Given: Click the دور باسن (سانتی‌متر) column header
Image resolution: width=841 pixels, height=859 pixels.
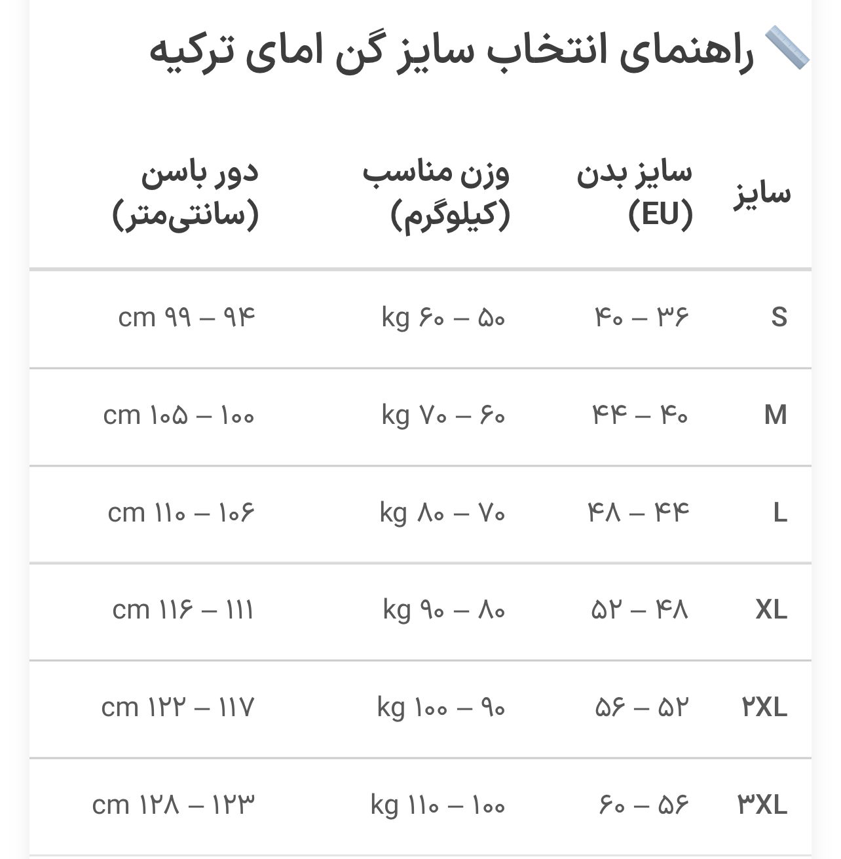Looking at the screenshot, I should tap(186, 194).
